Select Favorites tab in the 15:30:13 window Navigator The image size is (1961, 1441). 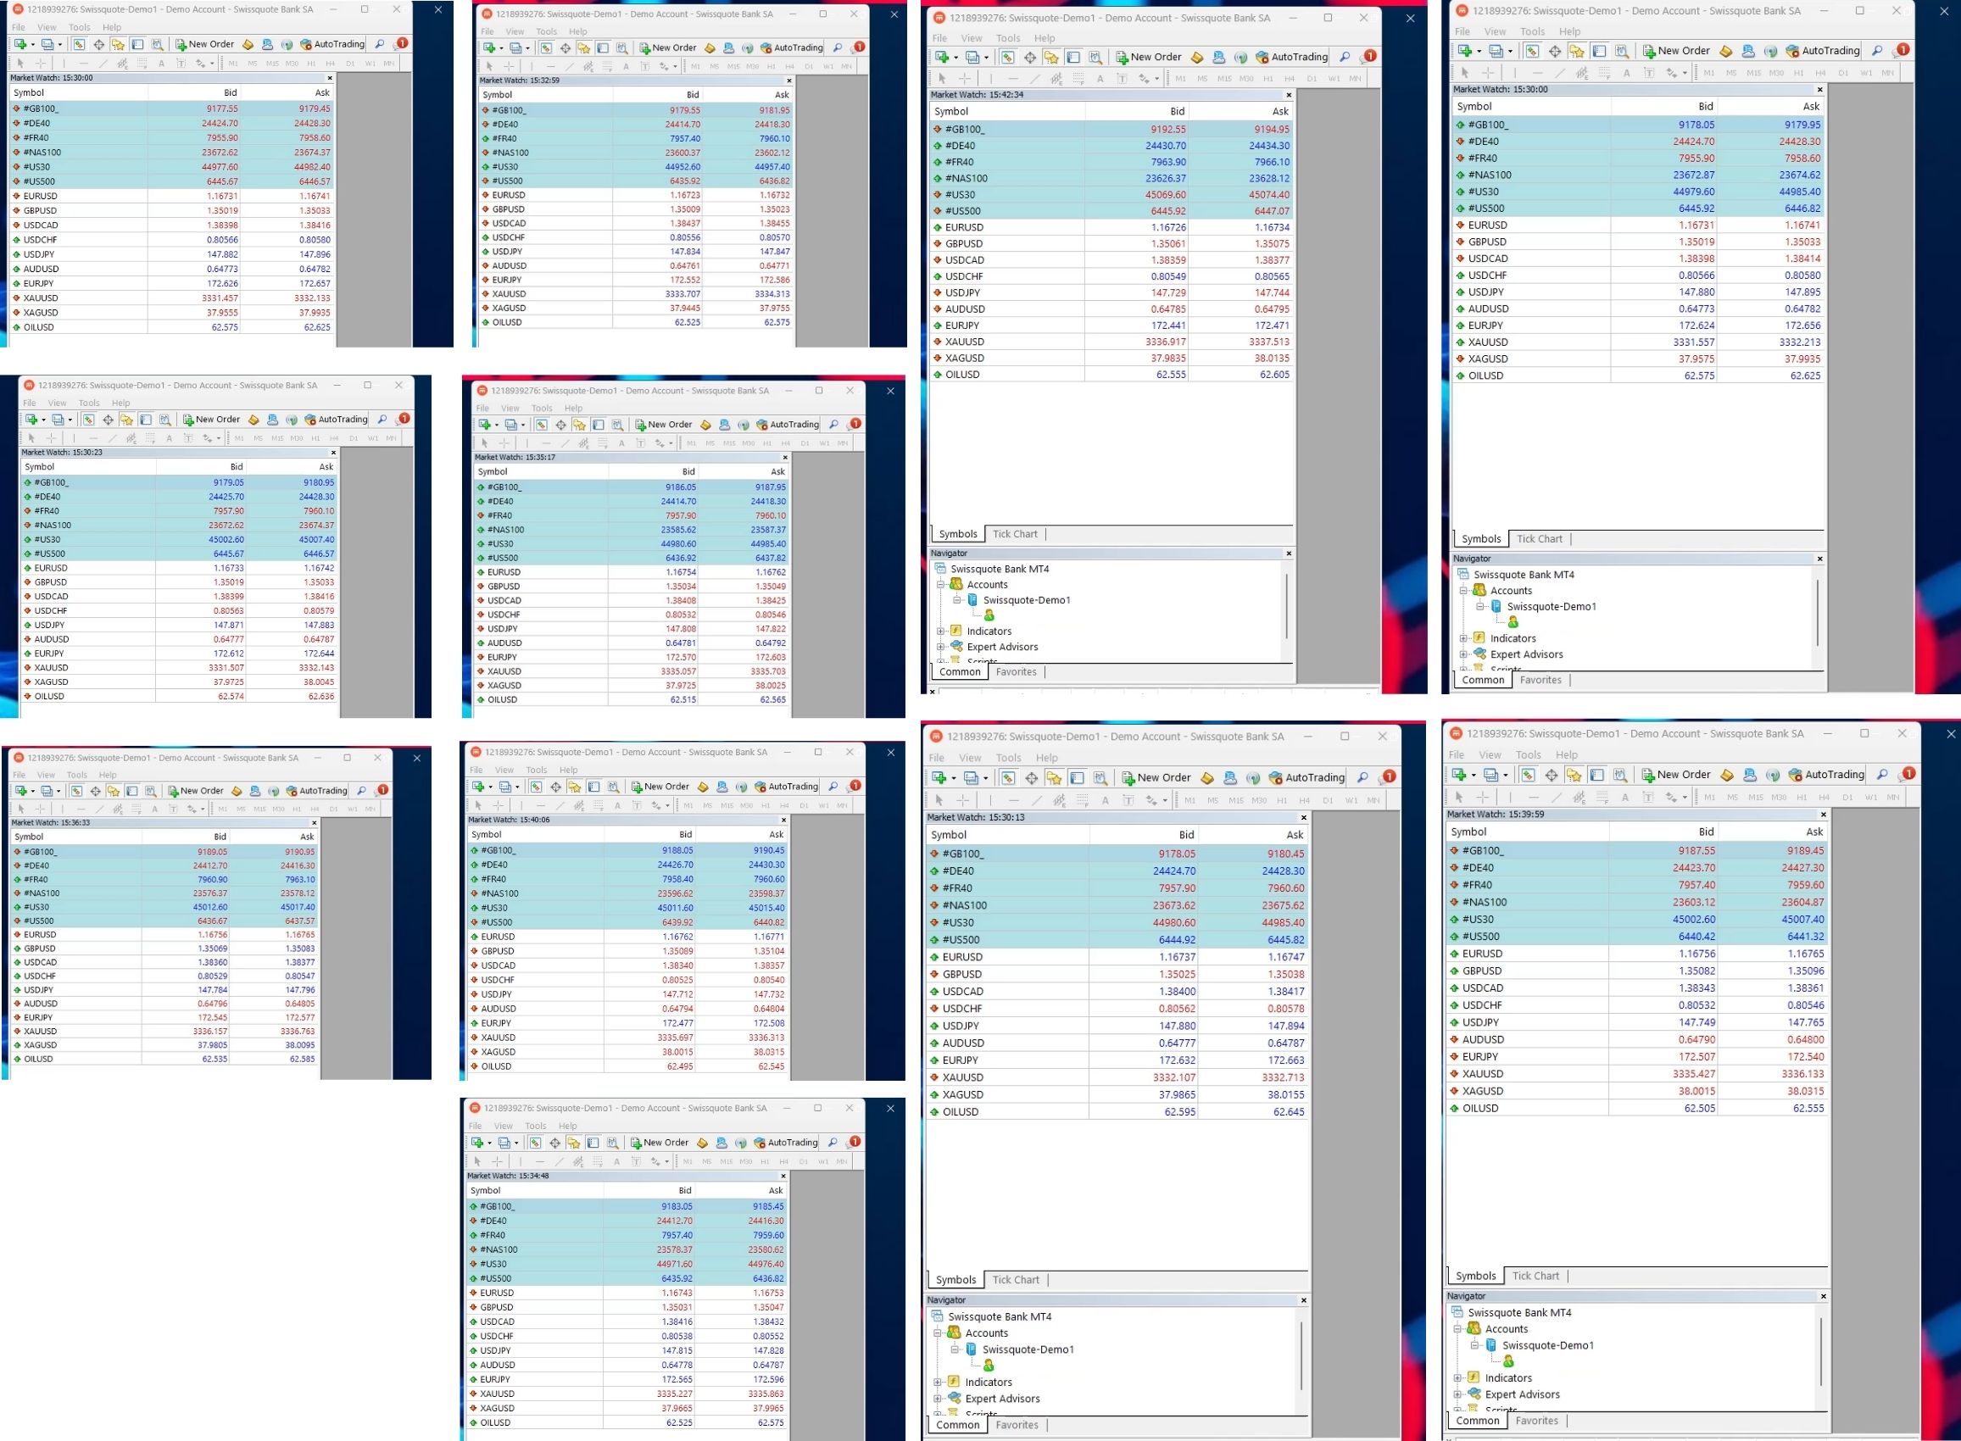[x=1017, y=1424]
